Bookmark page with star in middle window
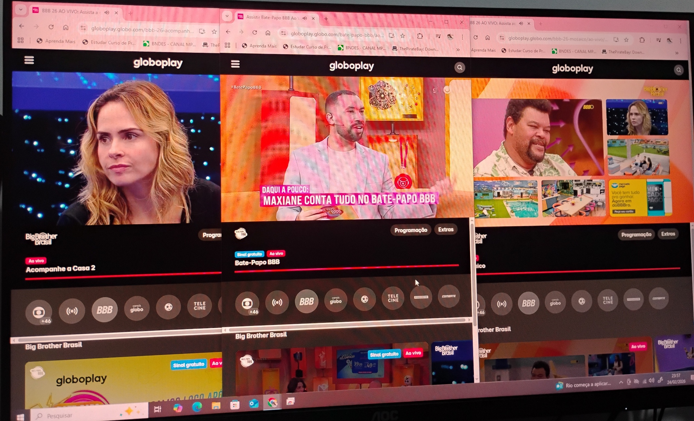 coord(403,35)
